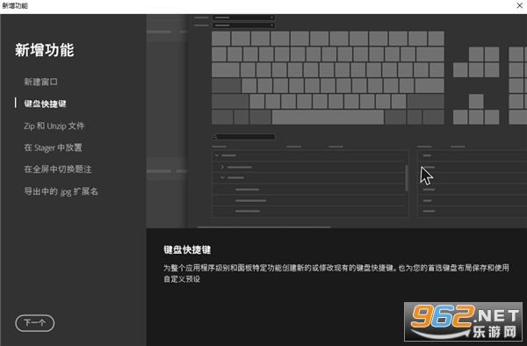Open 导出中的 .jpg 扩展名 item
Image resolution: width=527 pixels, height=346 pixels.
pos(61,191)
